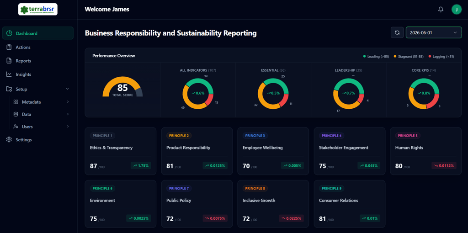Image resolution: width=468 pixels, height=233 pixels.
Task: Open the Ethics & Transparency principle card
Action: [x=120, y=151]
